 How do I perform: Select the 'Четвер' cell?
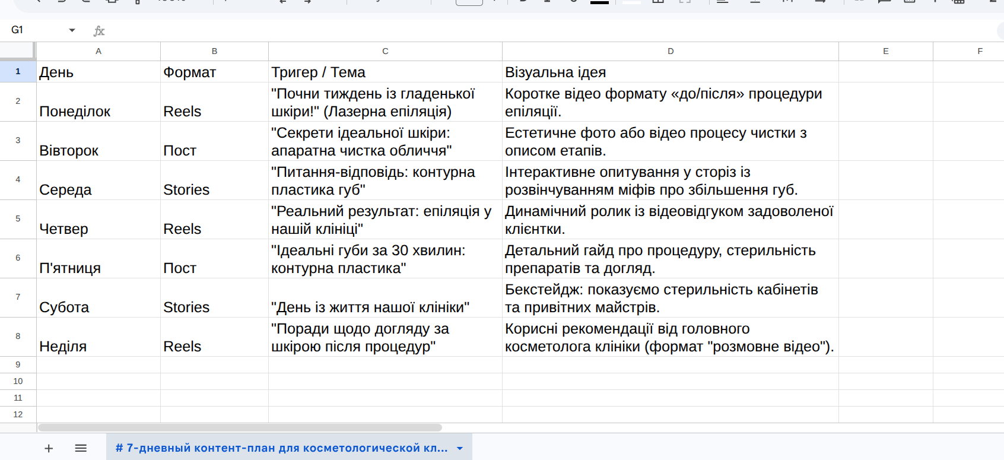(99, 220)
